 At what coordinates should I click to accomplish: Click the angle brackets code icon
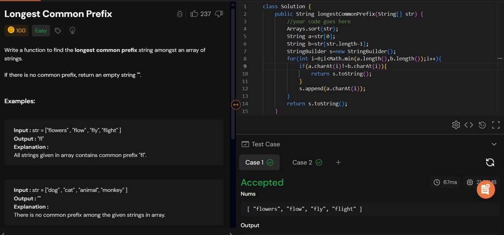[469, 125]
